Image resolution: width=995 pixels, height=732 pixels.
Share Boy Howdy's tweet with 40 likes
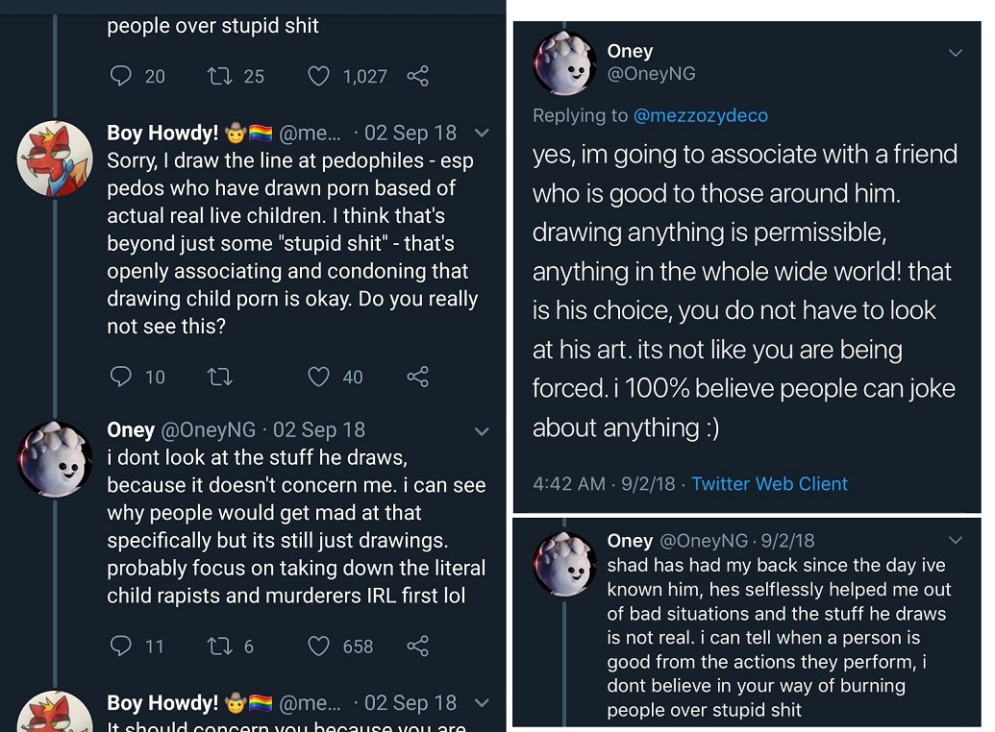pyautogui.click(x=418, y=377)
